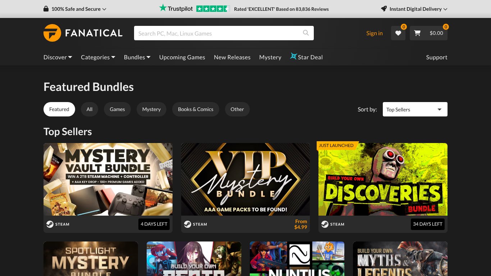
Task: Go to Upcoming Games
Action: tap(182, 57)
